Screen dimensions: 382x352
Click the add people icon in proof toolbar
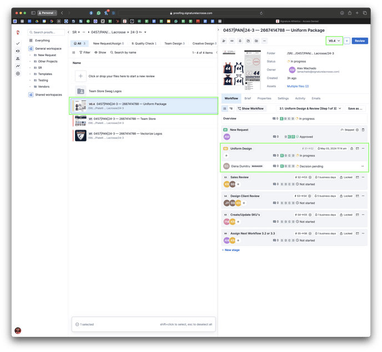coord(224,41)
